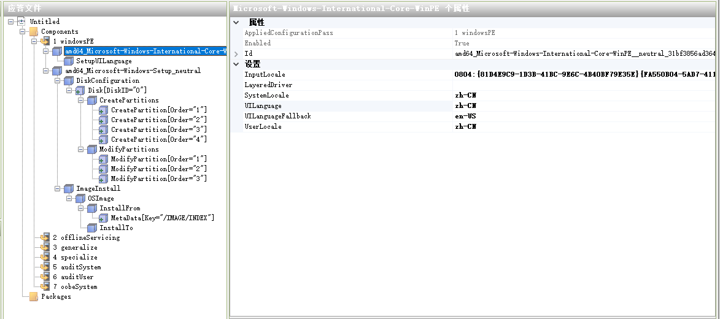This screenshot has width=720, height=319.
Task: Click the Untitled answer file icon
Action: pyautogui.click(x=21, y=21)
